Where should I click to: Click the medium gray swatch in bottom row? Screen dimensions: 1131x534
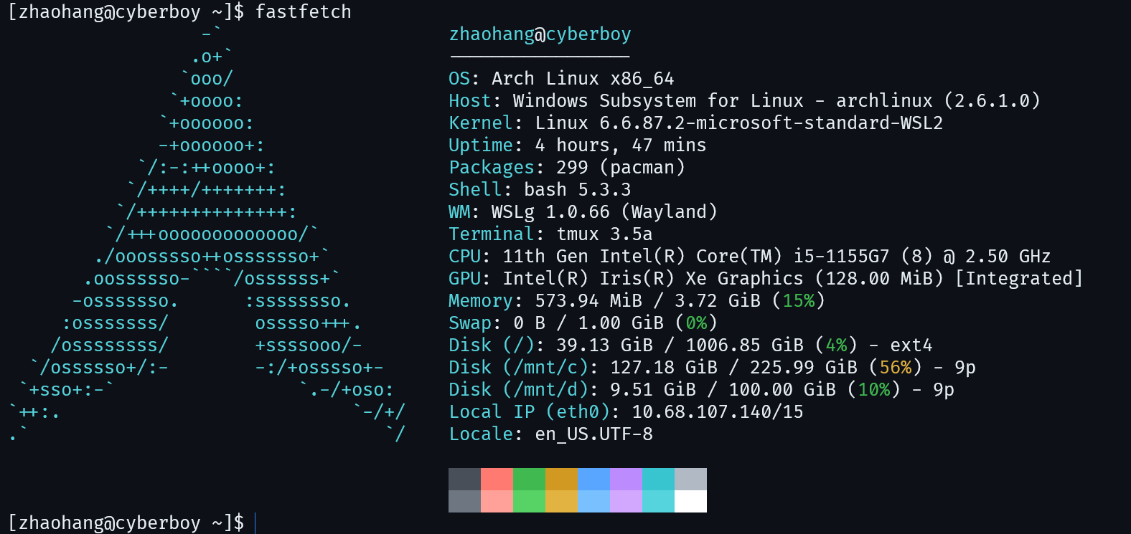click(464, 501)
